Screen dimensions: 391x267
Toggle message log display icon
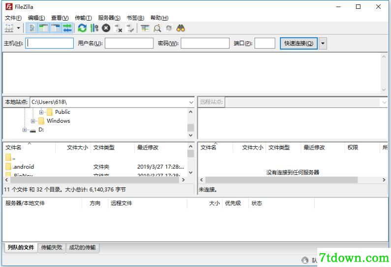coord(32,28)
